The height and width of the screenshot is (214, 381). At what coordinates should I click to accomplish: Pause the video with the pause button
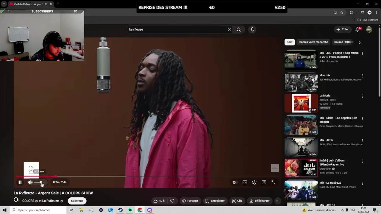click(x=20, y=182)
